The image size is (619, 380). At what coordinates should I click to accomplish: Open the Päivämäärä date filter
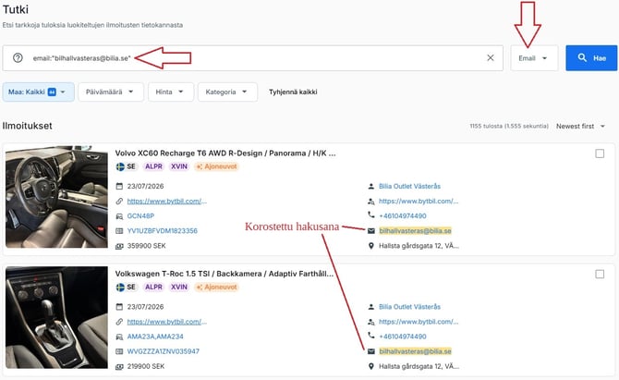pos(111,92)
